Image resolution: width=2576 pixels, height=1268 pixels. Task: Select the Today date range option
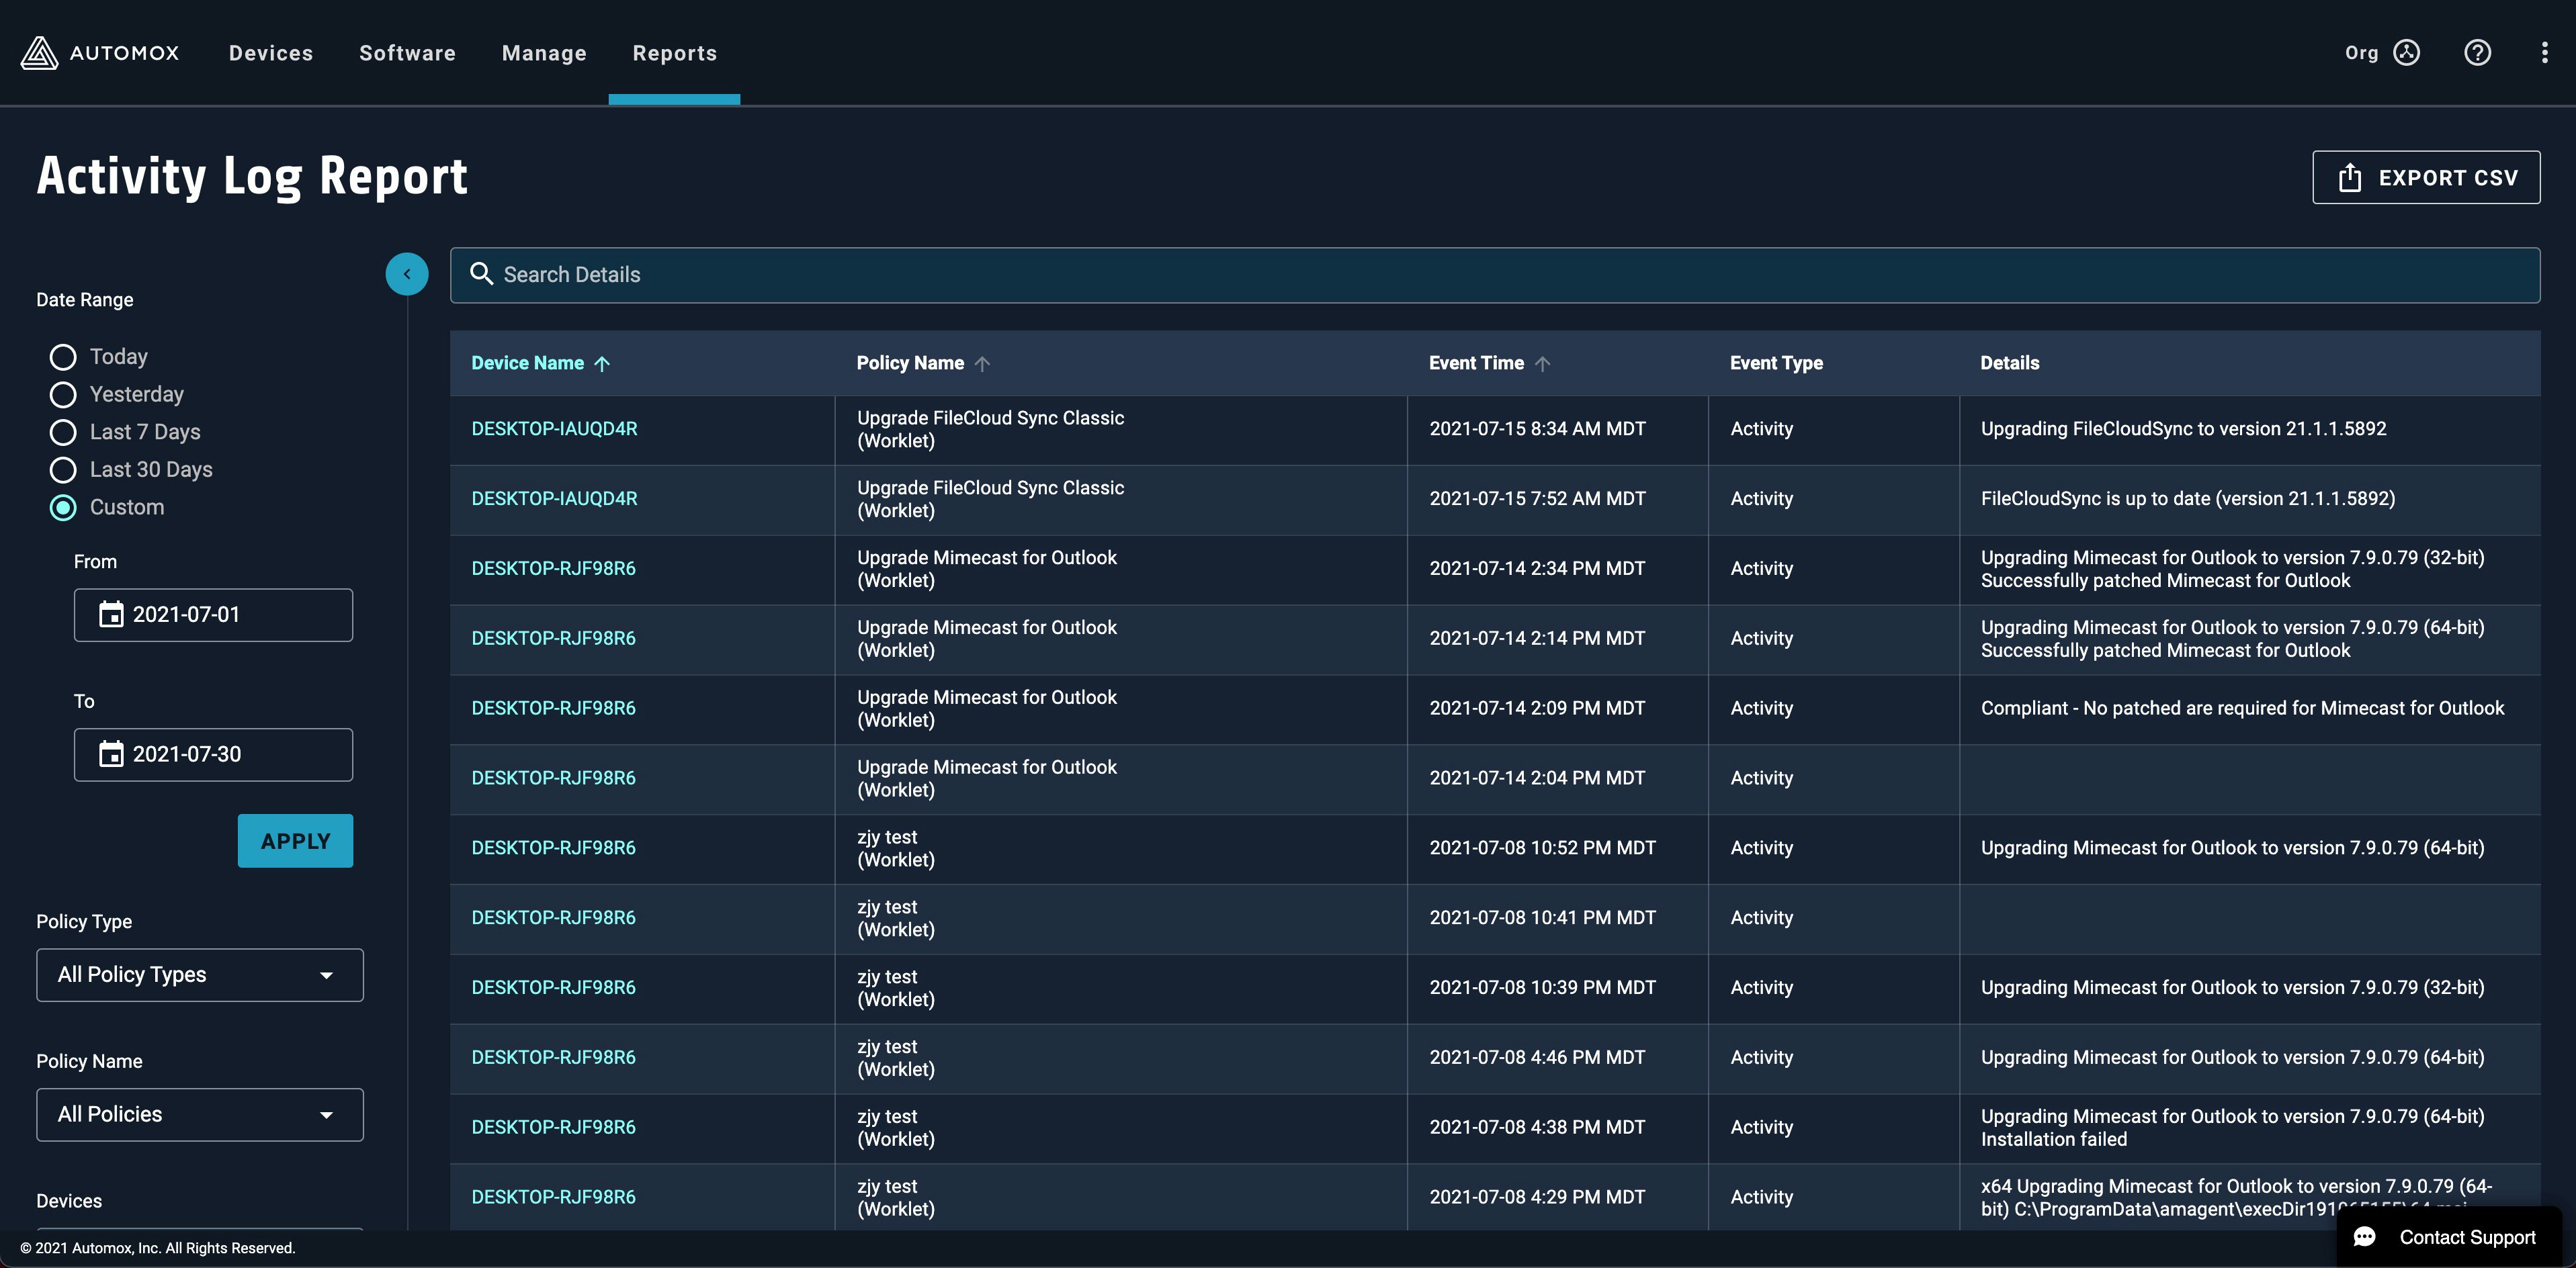63,357
